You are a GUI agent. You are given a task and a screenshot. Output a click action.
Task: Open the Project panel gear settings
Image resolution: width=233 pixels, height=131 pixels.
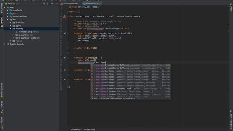(x=52, y=4)
